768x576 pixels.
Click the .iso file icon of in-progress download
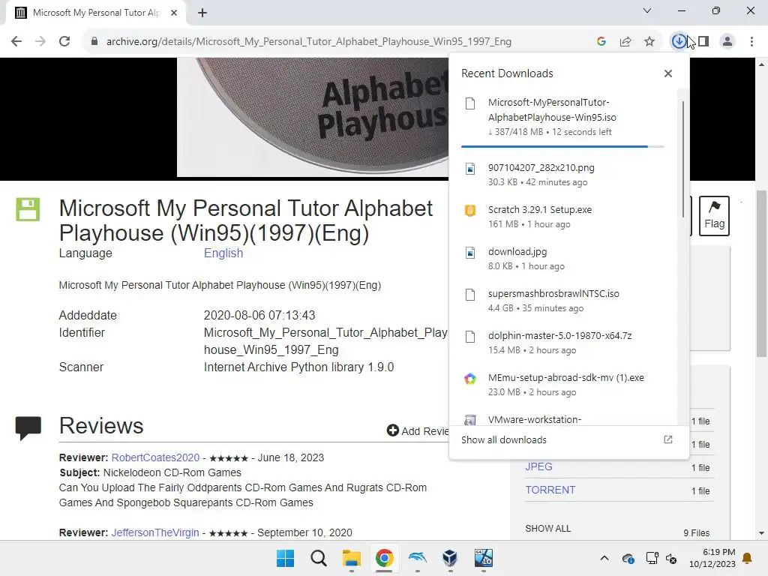[x=470, y=103]
